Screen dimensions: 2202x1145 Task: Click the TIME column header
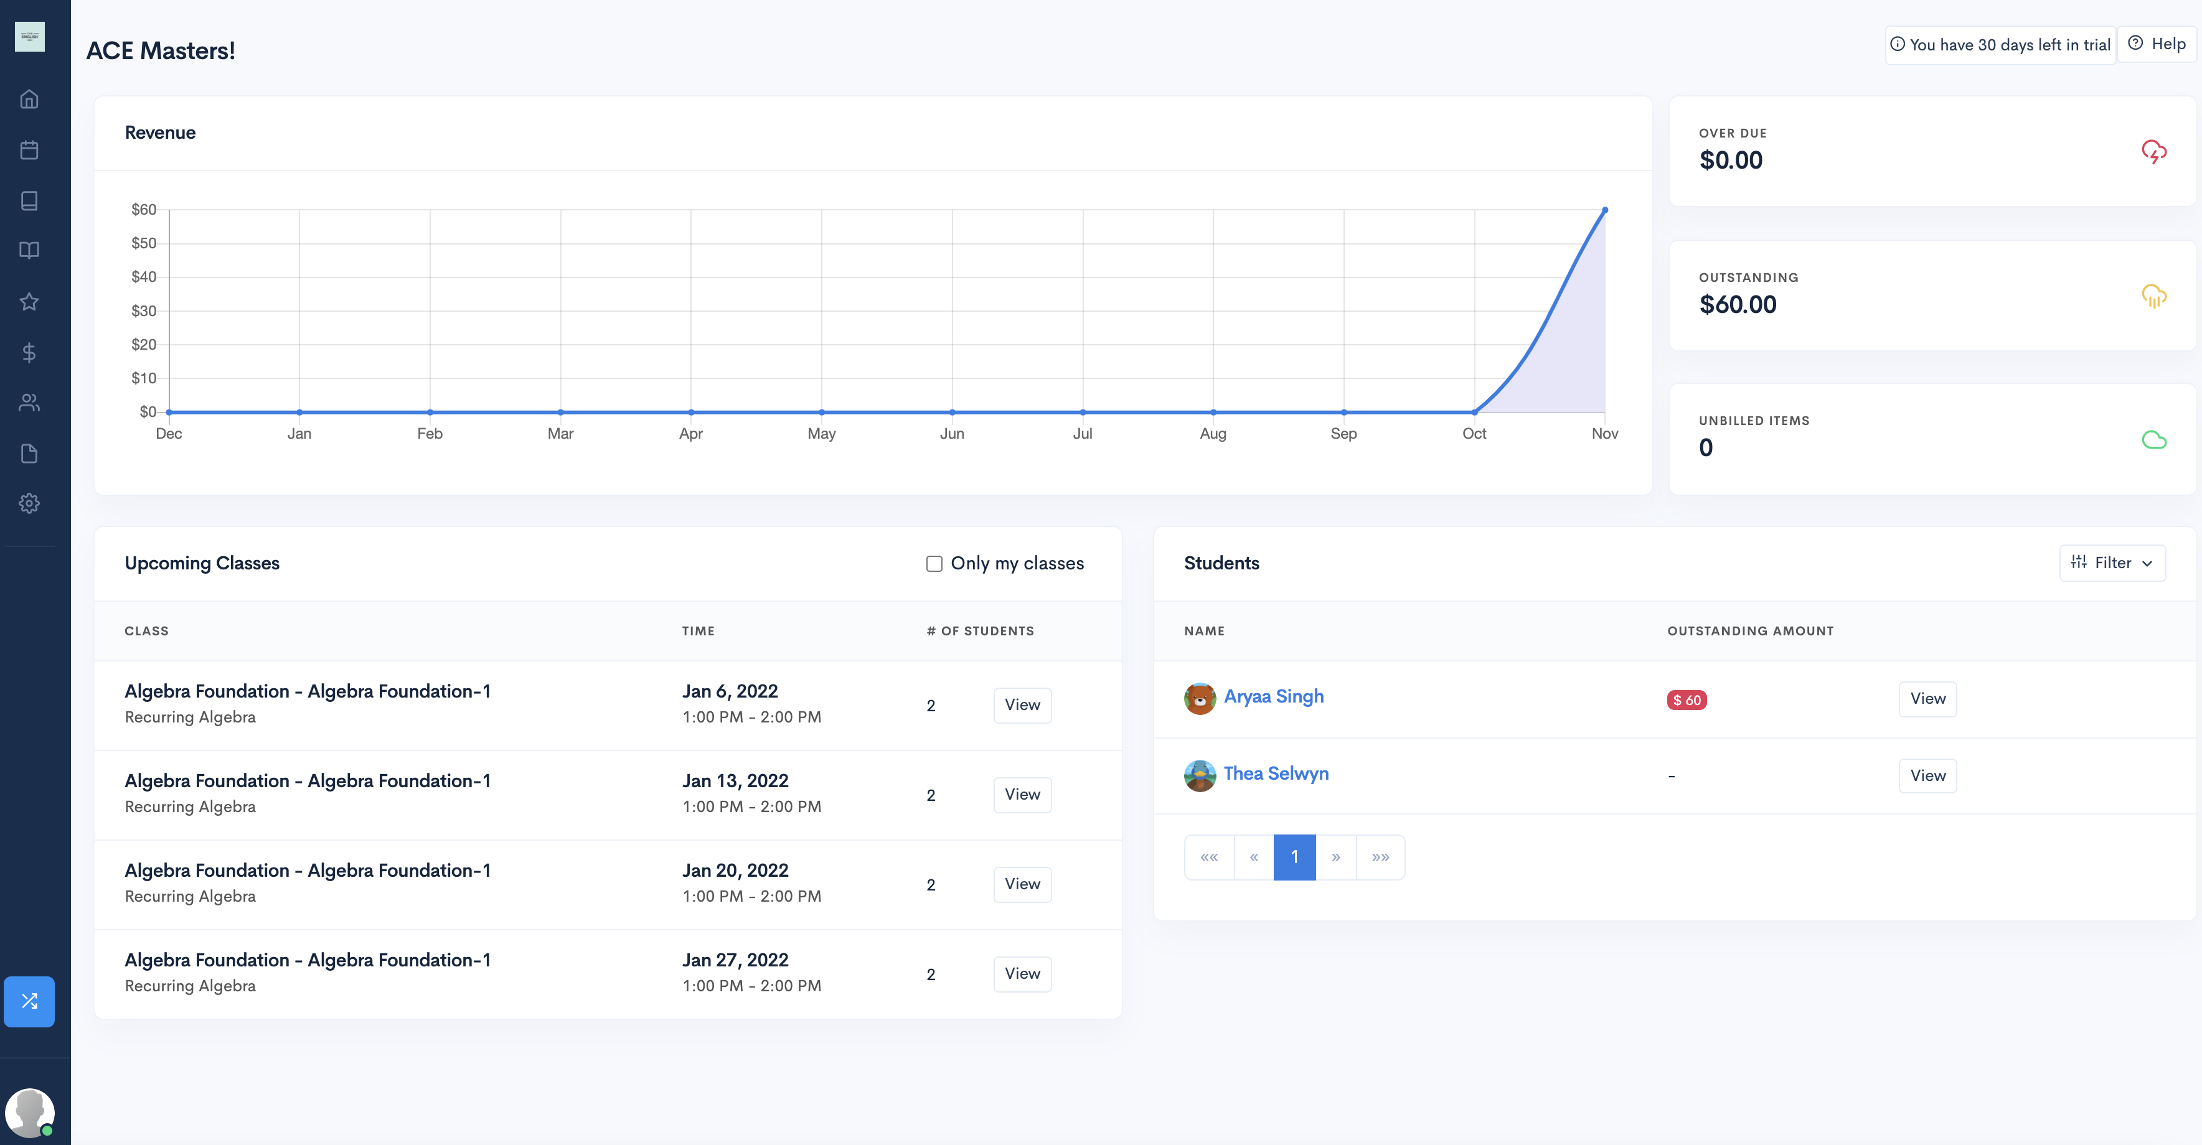pos(697,630)
